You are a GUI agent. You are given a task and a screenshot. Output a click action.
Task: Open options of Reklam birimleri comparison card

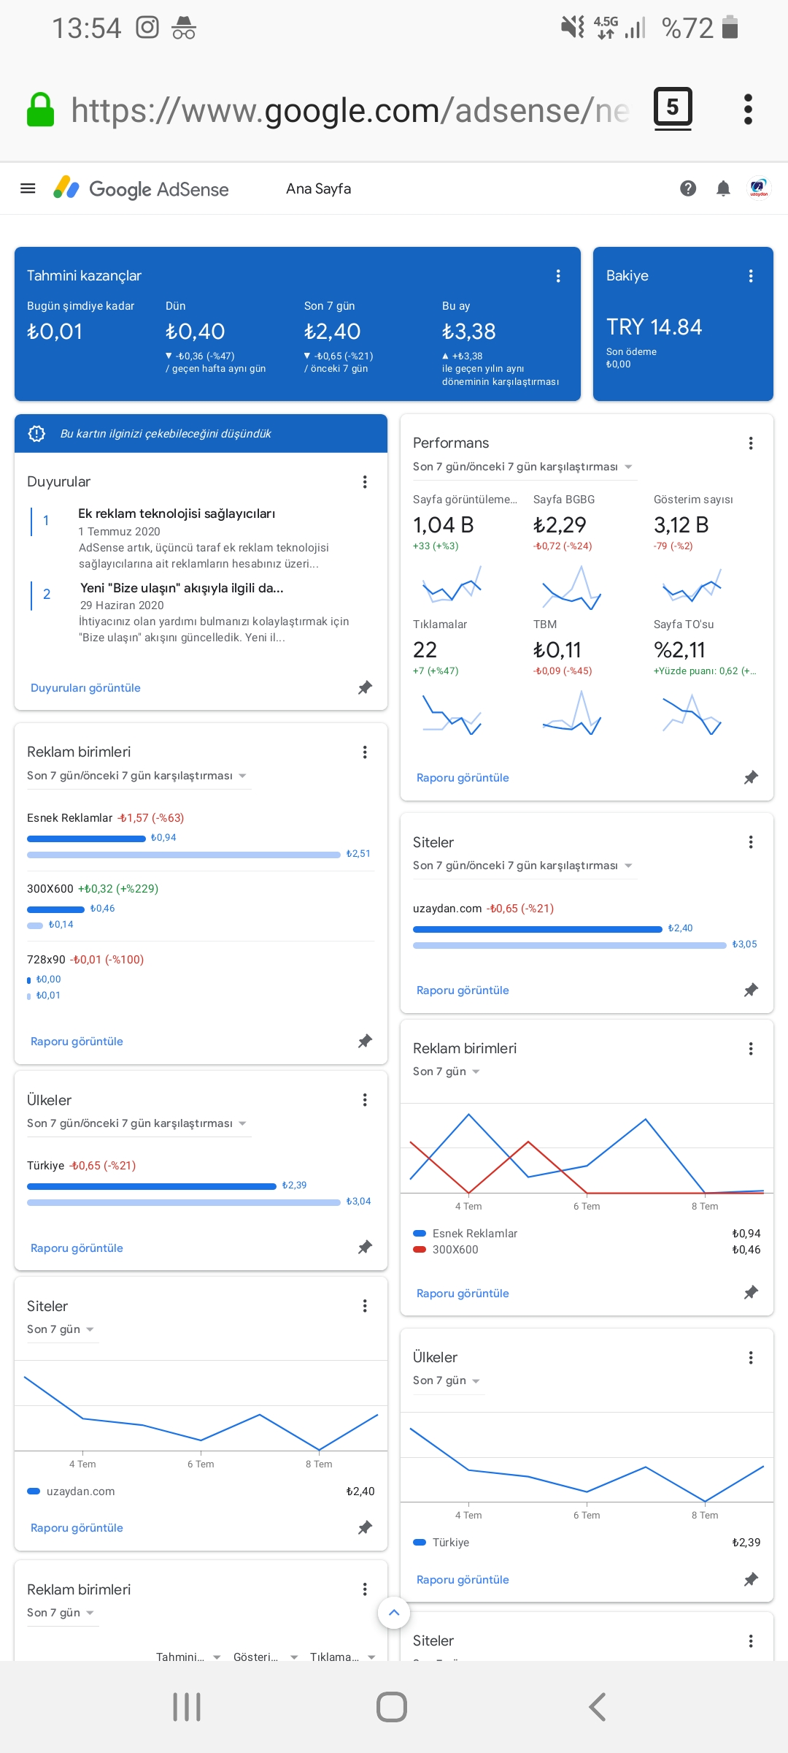(365, 752)
